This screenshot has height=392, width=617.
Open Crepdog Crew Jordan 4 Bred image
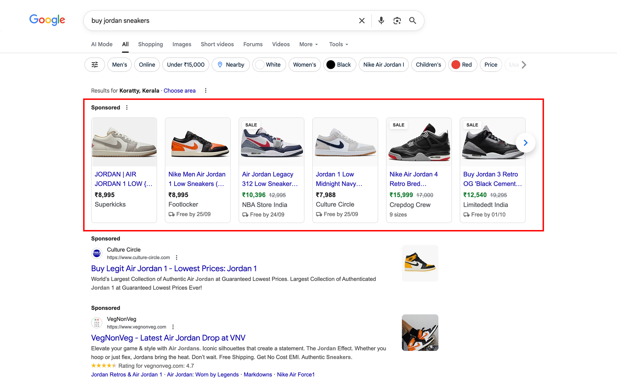pyautogui.click(x=419, y=142)
